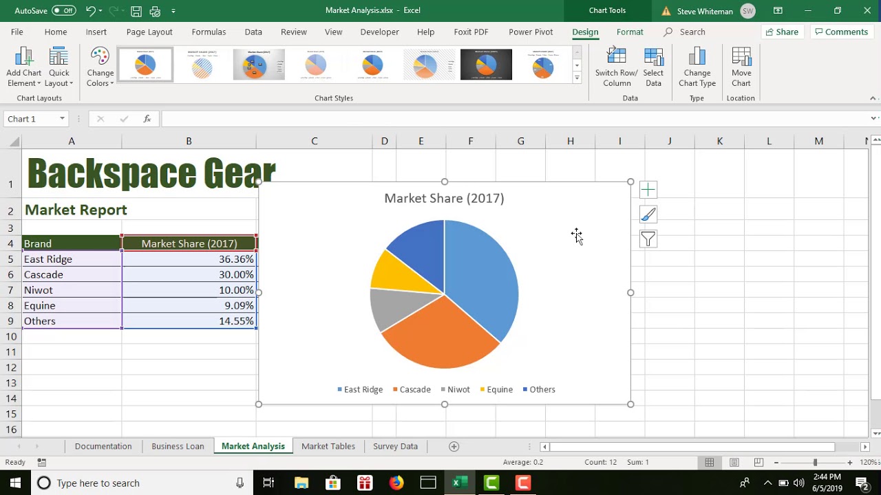Select the first chart style thumbnail
The image size is (881, 495).
pyautogui.click(x=145, y=65)
